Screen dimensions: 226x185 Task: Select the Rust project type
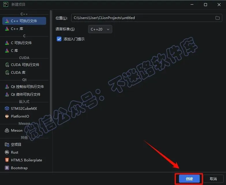[x=24, y=152]
